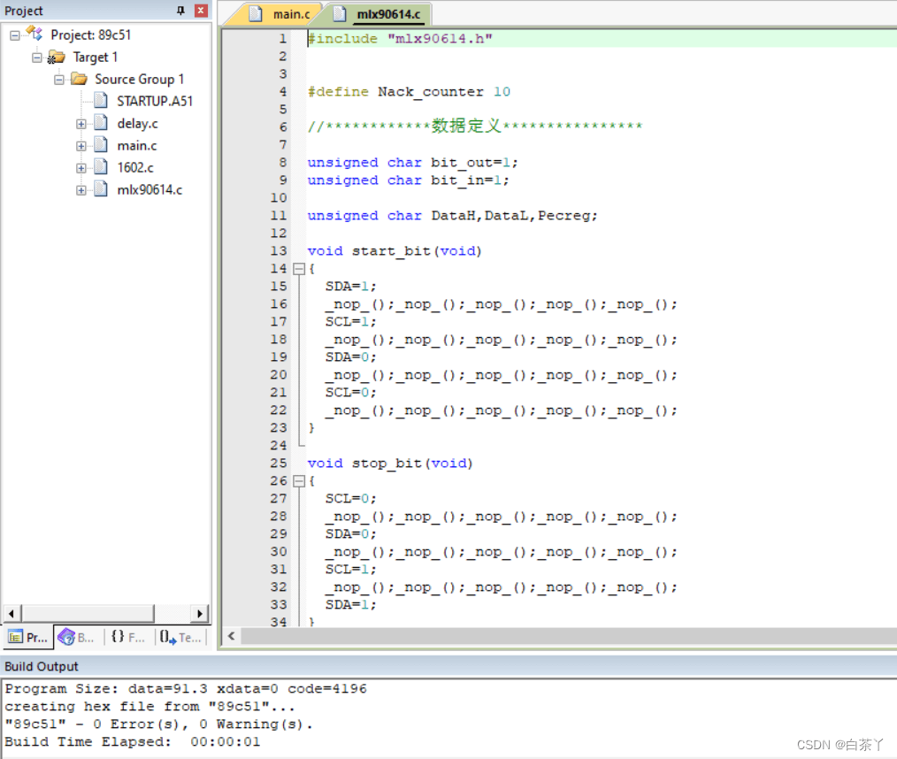
Task: Click 'SDA=0;' on line 19
Action: point(350,357)
